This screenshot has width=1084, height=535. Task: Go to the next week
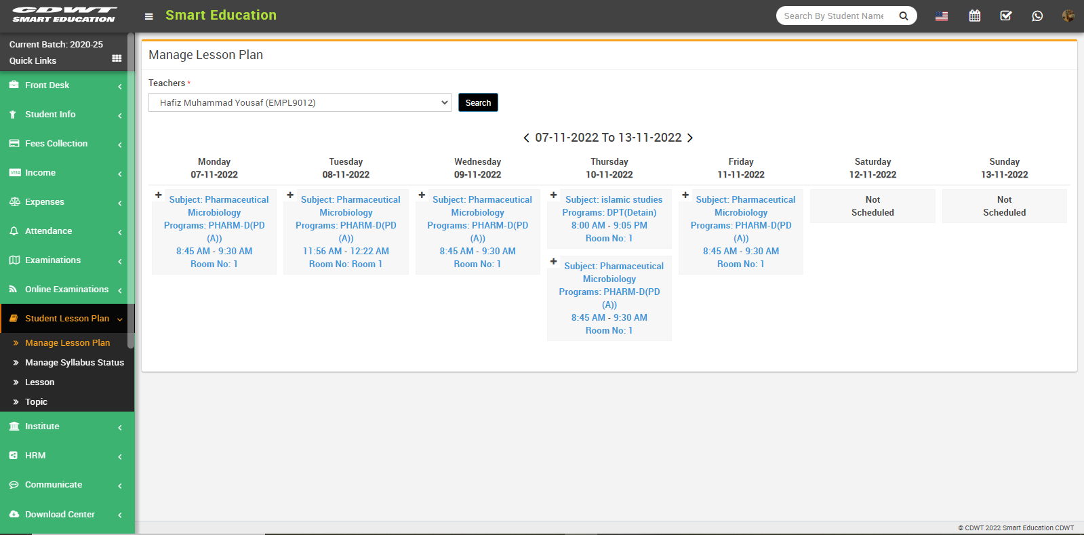pyautogui.click(x=690, y=138)
